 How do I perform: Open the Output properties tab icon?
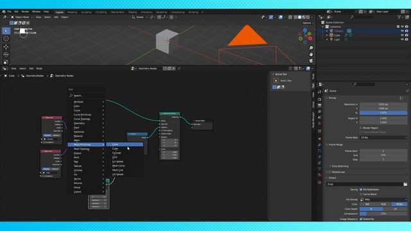[x=320, y=105]
